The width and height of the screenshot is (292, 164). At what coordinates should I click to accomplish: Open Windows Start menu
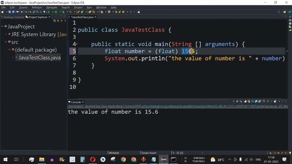point(5,159)
